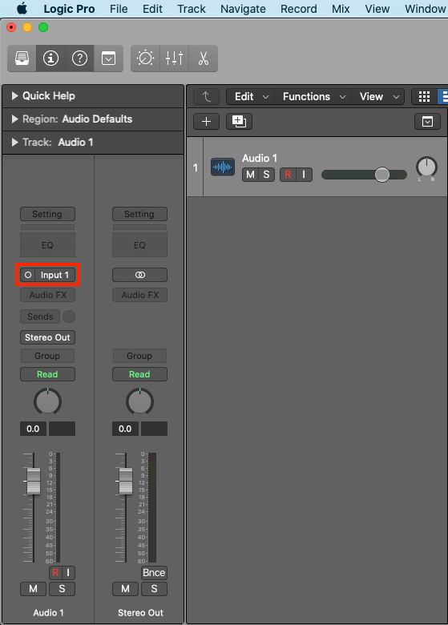This screenshot has width=448, height=625.
Task: Open Smart Controls dial icon
Action: point(145,58)
